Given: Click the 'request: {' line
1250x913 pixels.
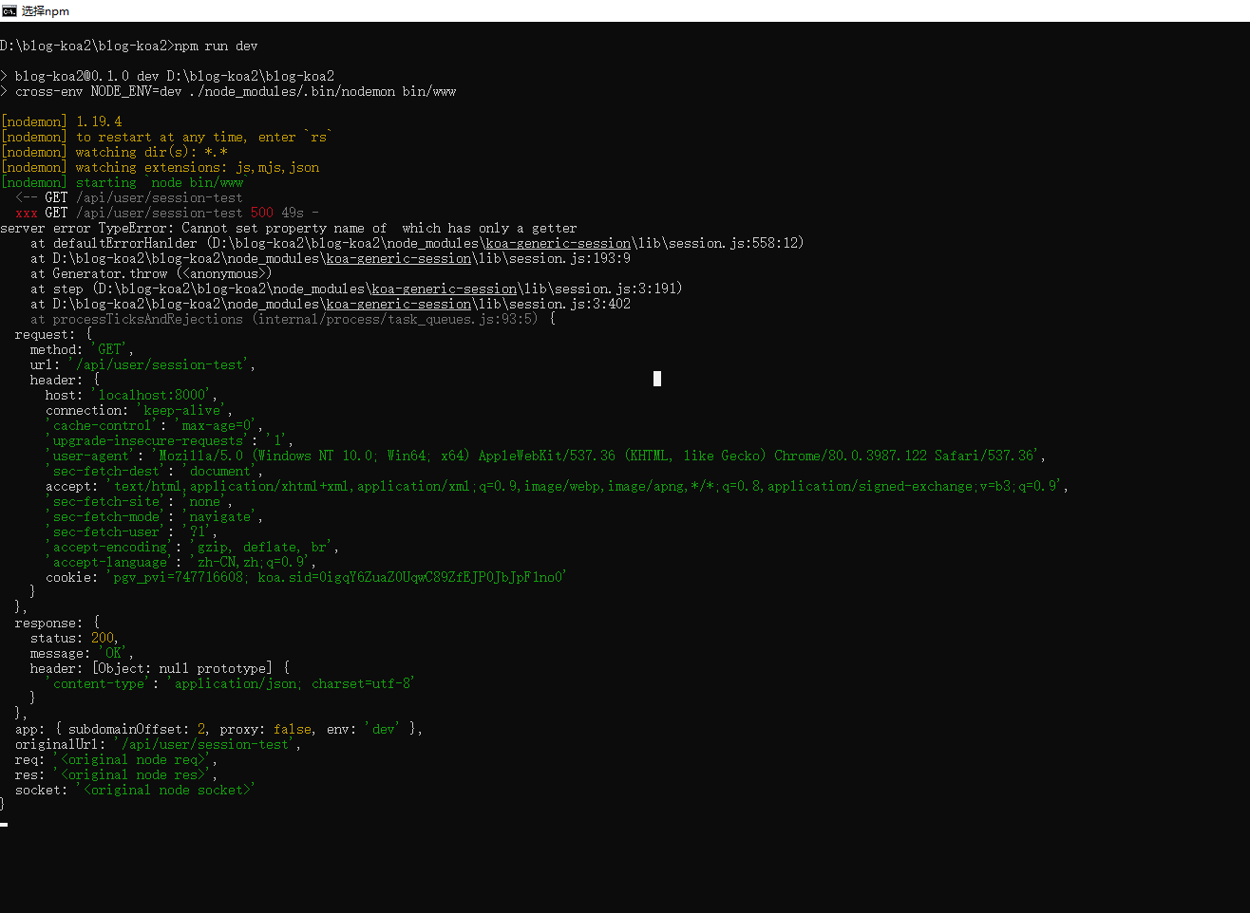Looking at the screenshot, I should [x=53, y=334].
